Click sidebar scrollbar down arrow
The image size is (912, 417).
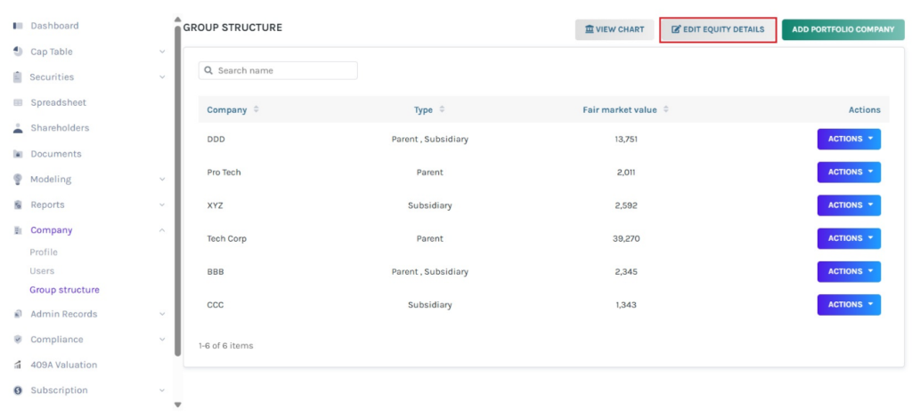[178, 405]
